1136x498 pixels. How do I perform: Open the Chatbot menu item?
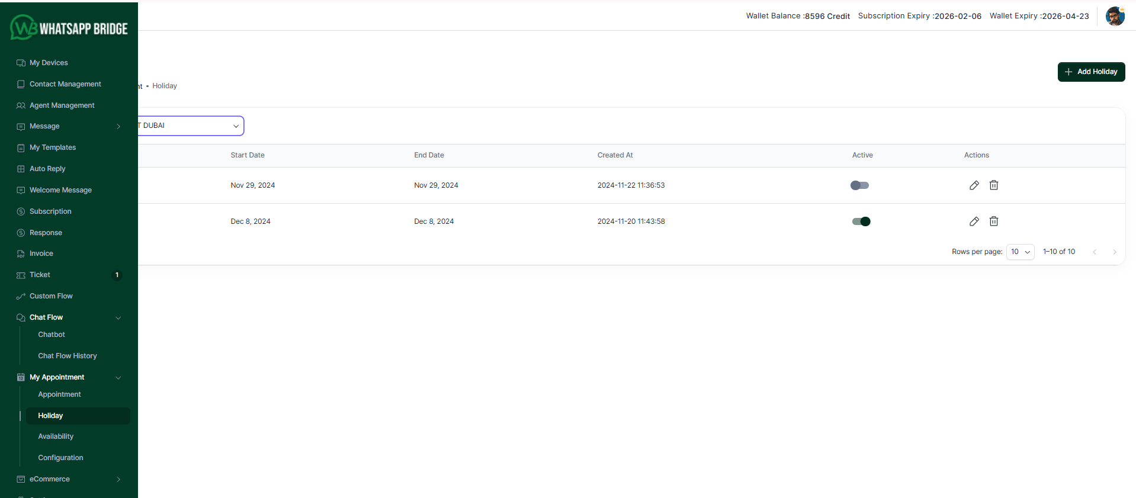pyautogui.click(x=52, y=335)
